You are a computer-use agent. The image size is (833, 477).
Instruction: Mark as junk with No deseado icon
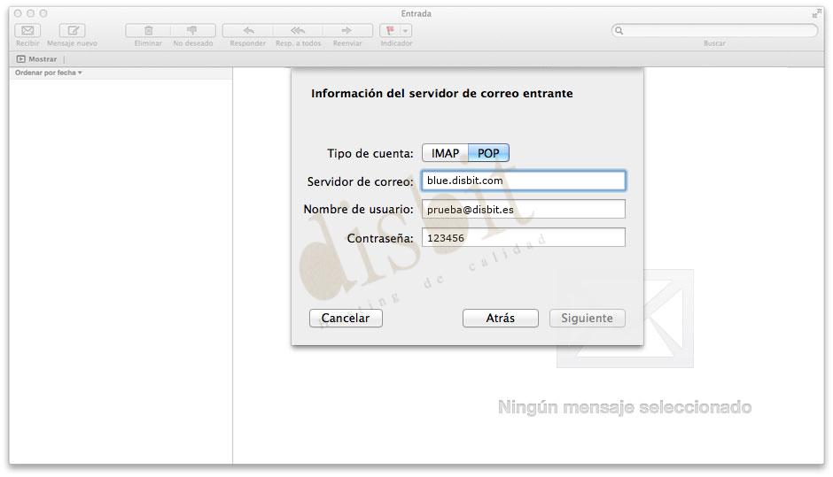click(x=191, y=30)
